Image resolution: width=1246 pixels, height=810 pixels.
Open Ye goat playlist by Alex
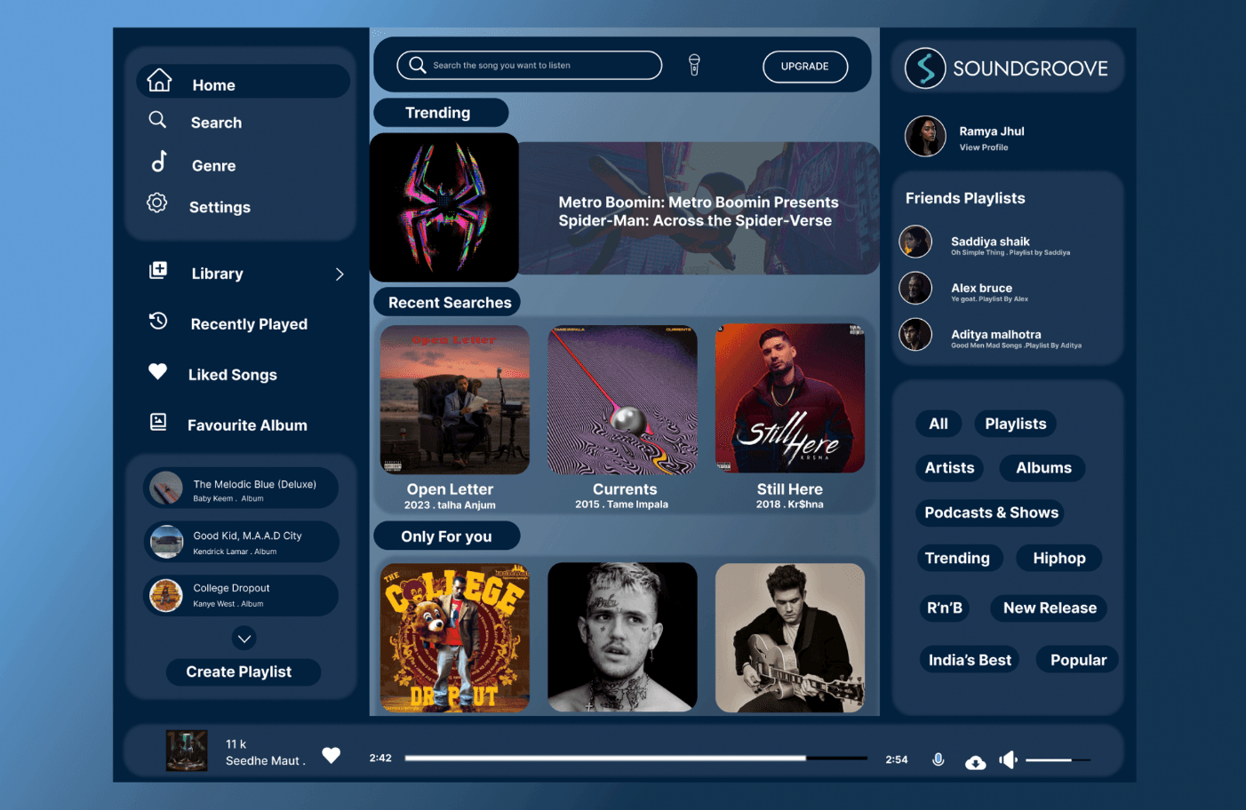pyautogui.click(x=989, y=299)
